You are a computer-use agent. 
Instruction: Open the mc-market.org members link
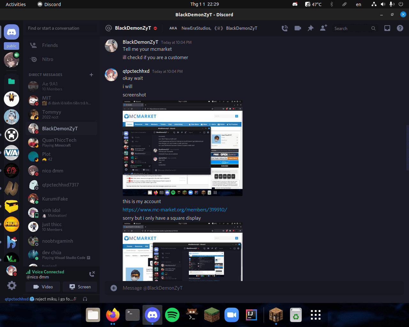pos(175,210)
